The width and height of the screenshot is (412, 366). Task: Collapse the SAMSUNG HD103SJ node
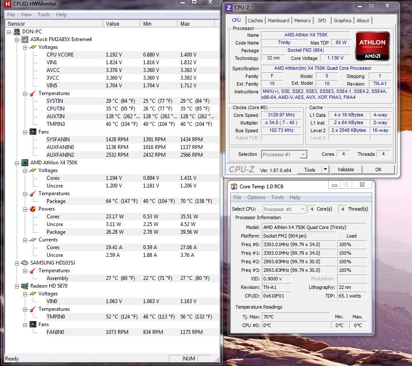click(x=17, y=263)
